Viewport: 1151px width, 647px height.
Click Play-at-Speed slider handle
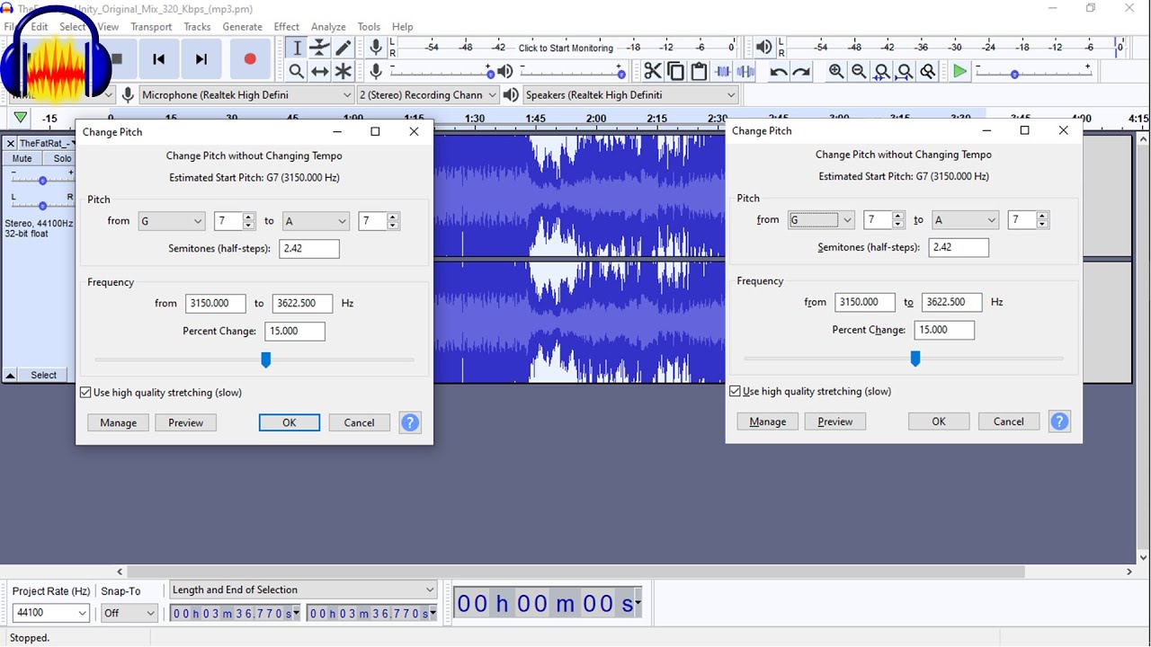point(1014,74)
